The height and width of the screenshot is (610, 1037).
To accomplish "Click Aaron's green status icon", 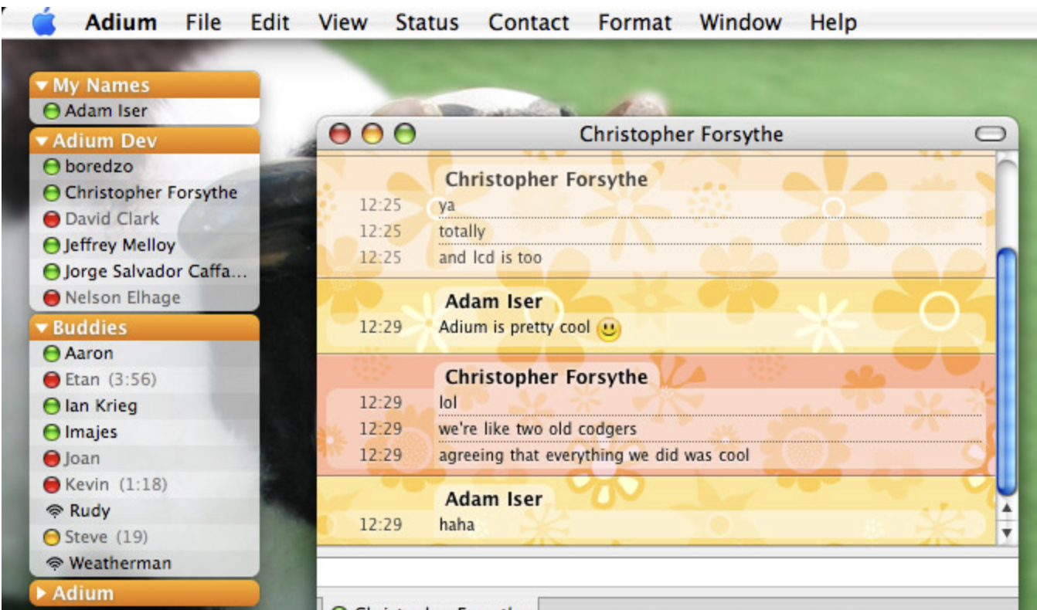I will (52, 353).
